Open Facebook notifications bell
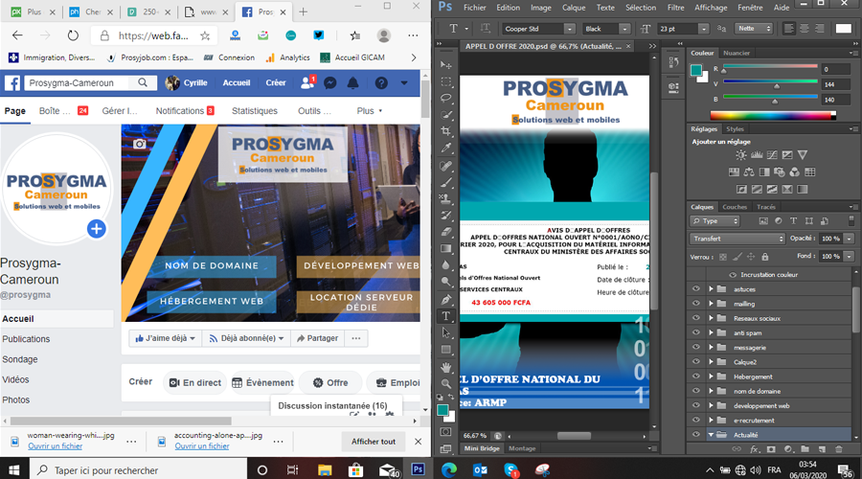Screen dimensions: 862x479 (x=352, y=83)
